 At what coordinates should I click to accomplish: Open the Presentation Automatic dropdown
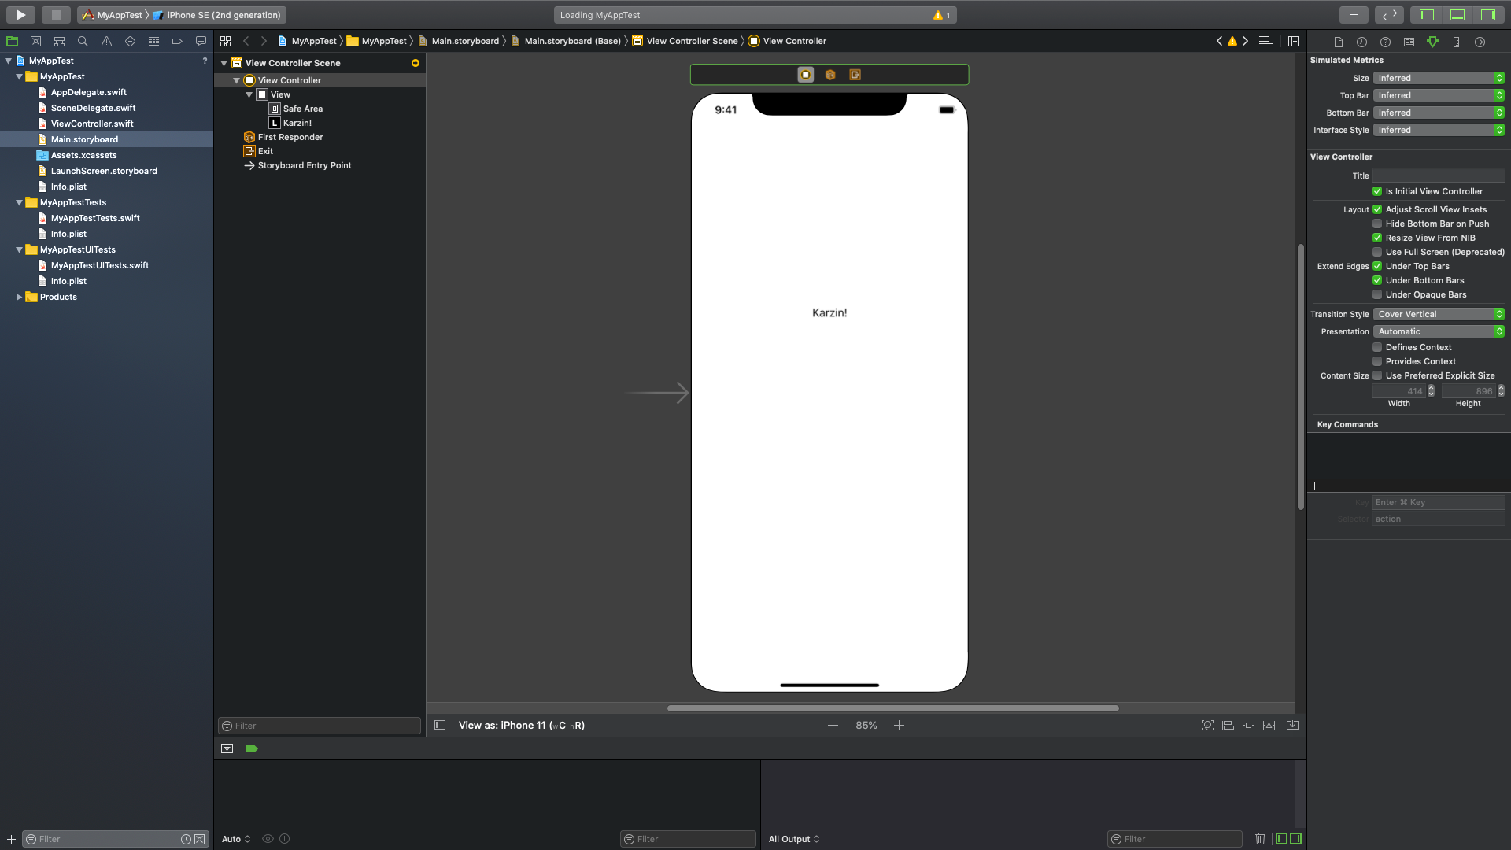pyautogui.click(x=1439, y=331)
